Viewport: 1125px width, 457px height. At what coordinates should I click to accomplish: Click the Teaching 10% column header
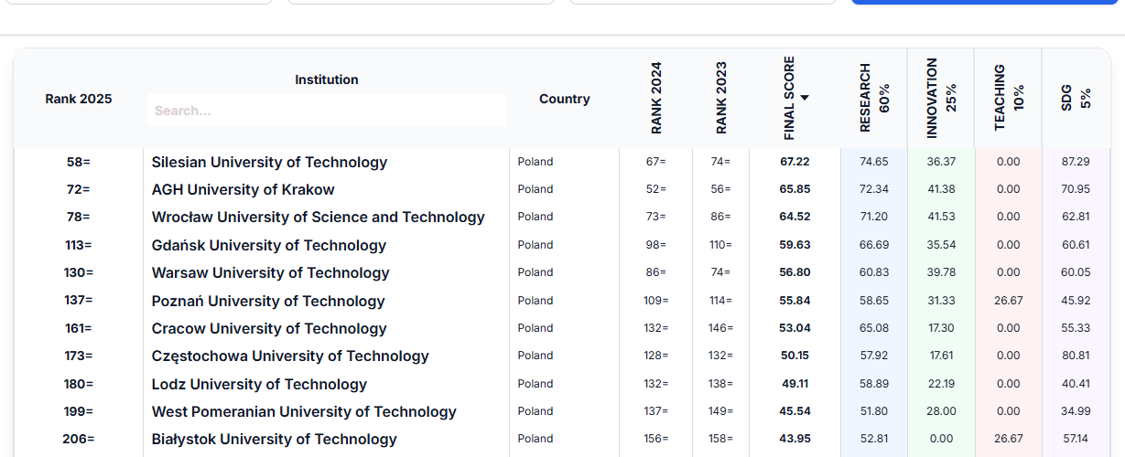(x=1009, y=99)
